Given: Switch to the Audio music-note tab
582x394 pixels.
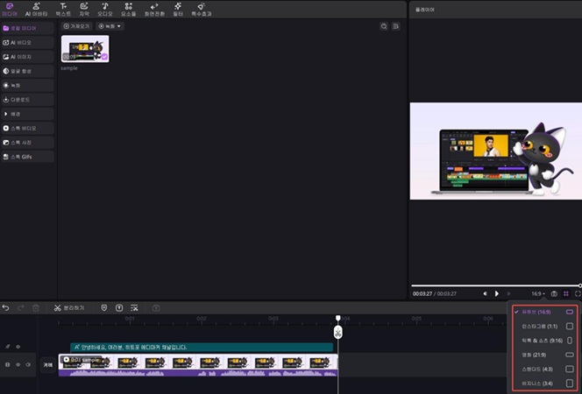Looking at the screenshot, I should tap(105, 10).
